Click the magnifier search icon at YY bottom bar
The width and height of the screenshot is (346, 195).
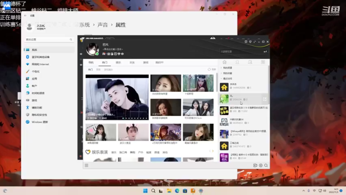coord(266,166)
